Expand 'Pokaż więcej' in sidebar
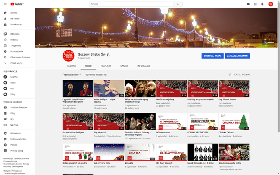 point(16,63)
